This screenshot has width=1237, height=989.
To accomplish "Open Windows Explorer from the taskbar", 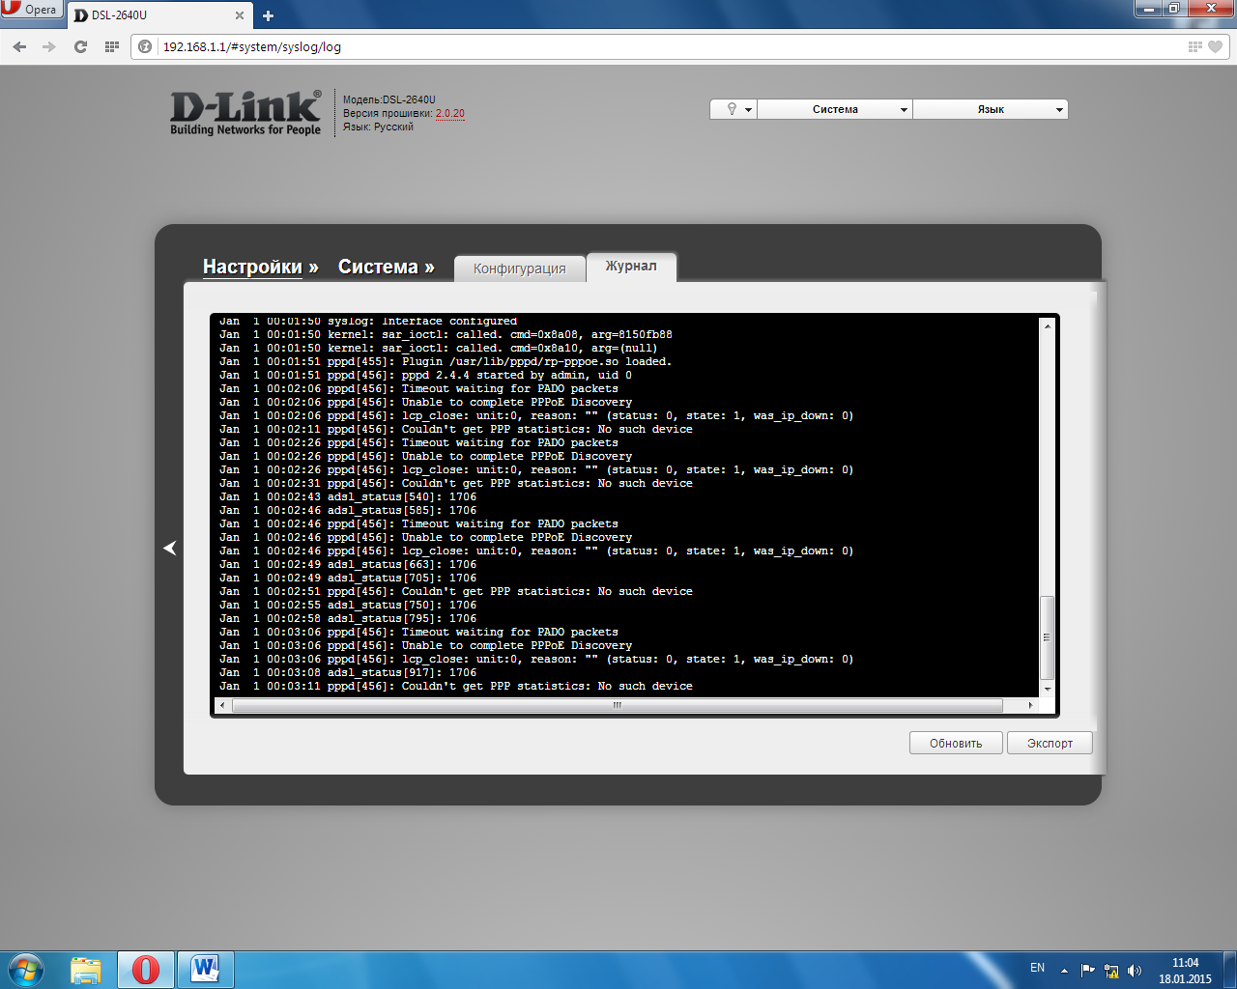I will (x=86, y=970).
